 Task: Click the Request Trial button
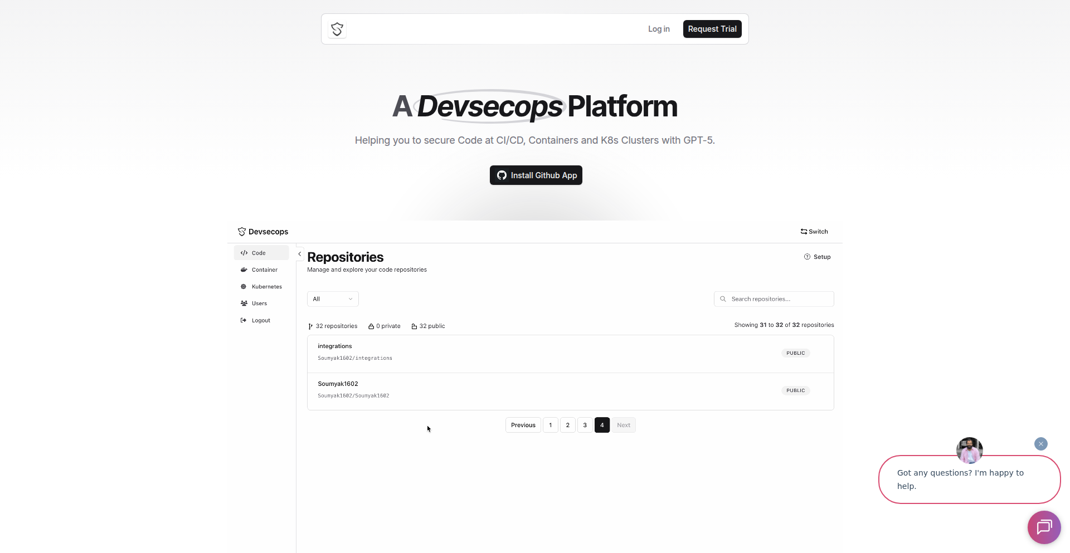click(712, 29)
